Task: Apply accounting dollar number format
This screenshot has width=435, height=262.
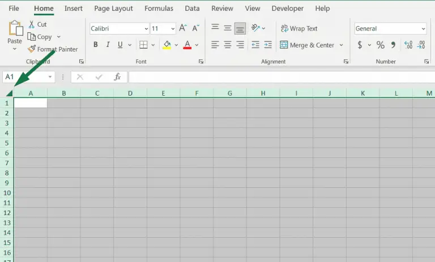Action: 360,45
